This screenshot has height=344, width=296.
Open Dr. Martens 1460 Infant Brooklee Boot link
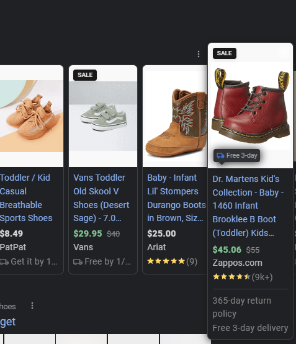[248, 206]
